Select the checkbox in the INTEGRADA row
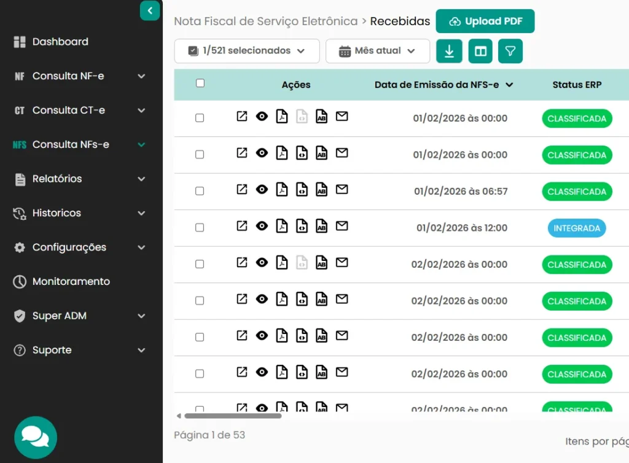The image size is (629, 463). (200, 227)
